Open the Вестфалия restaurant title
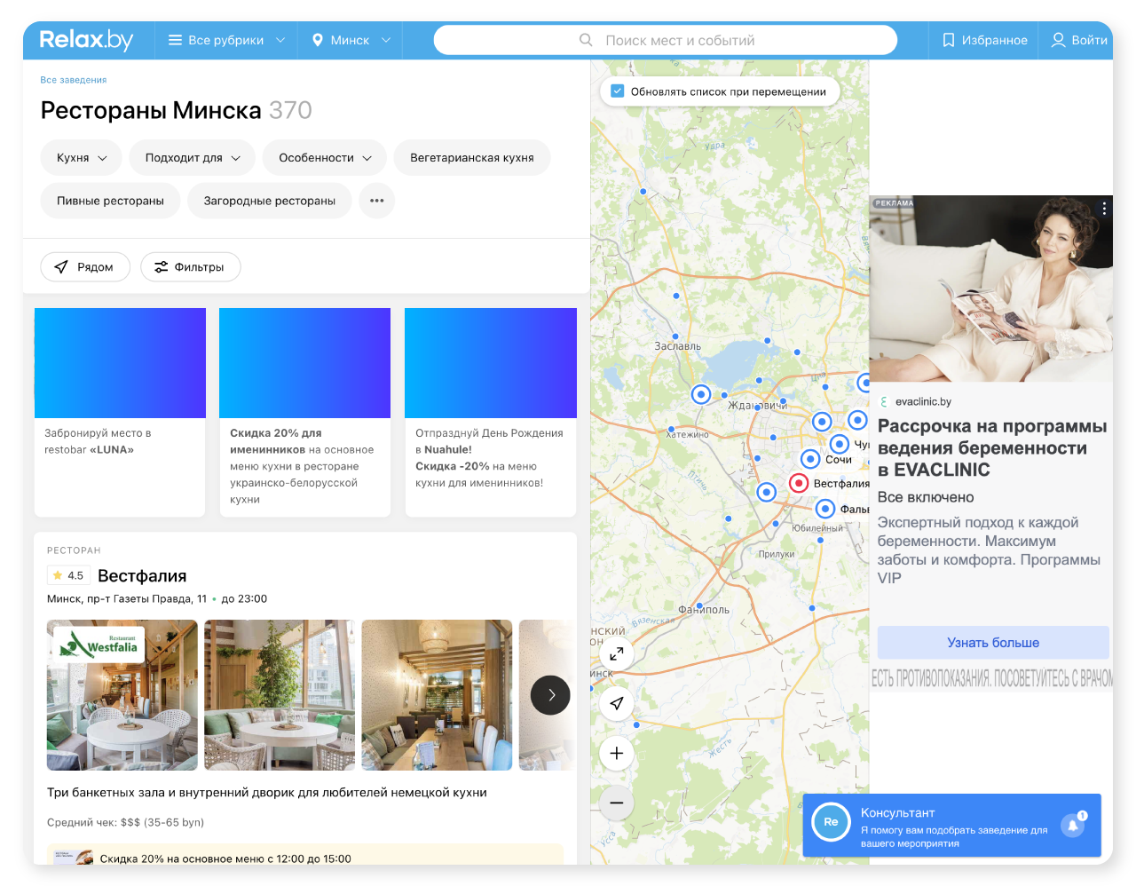The height and width of the screenshot is (894, 1136). coord(142,575)
